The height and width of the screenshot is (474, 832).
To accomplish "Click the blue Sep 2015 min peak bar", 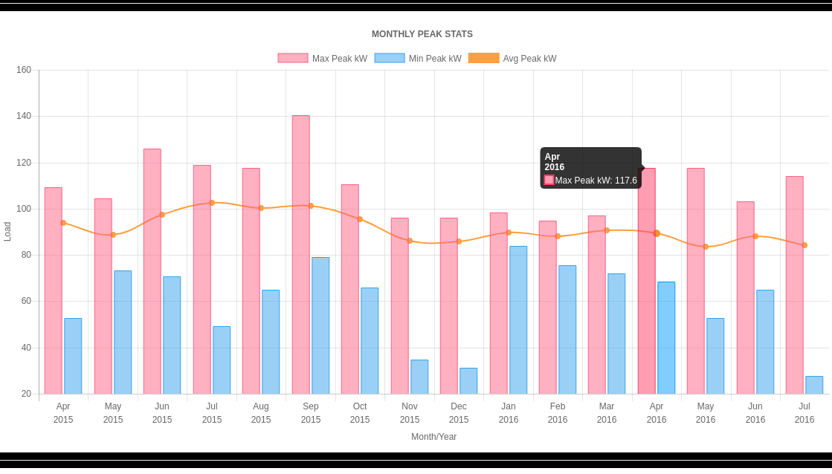I will (x=320, y=325).
